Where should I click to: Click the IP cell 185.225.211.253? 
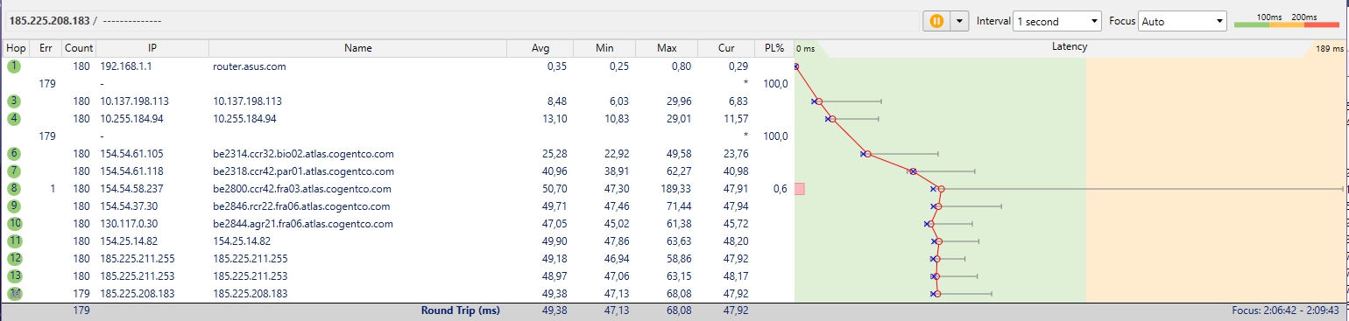point(138,276)
